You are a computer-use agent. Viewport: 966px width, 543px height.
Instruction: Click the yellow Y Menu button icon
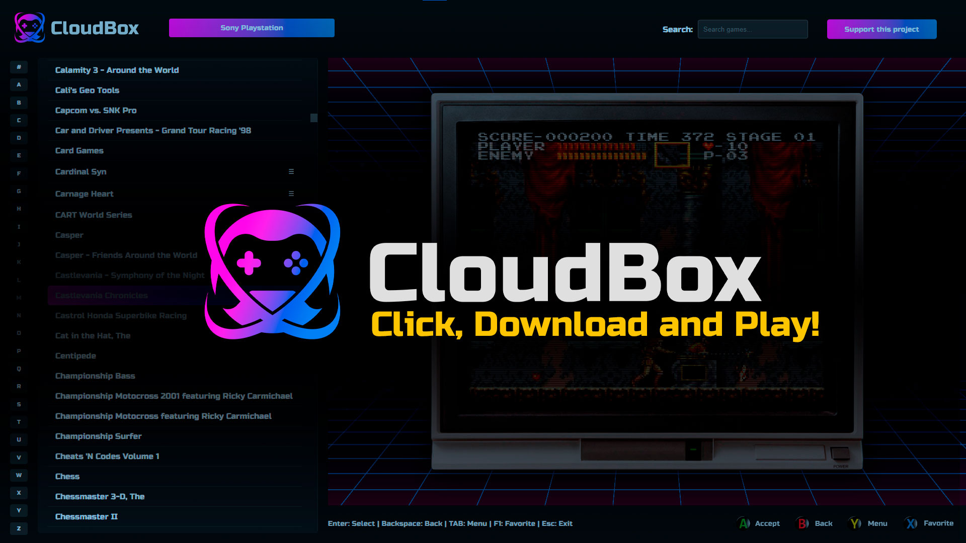[x=855, y=523]
